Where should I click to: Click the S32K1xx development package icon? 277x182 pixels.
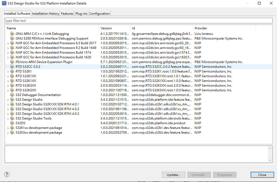click(x=12, y=128)
